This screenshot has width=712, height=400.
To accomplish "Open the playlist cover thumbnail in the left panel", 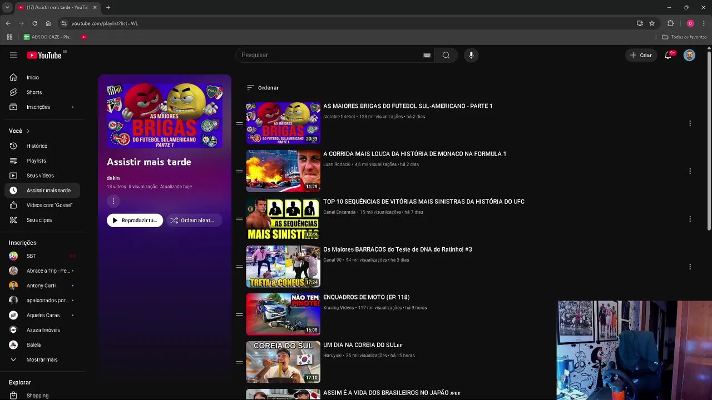I will pos(165,116).
